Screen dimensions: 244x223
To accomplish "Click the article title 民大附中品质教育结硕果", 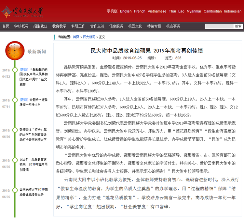I will pos(147,51).
